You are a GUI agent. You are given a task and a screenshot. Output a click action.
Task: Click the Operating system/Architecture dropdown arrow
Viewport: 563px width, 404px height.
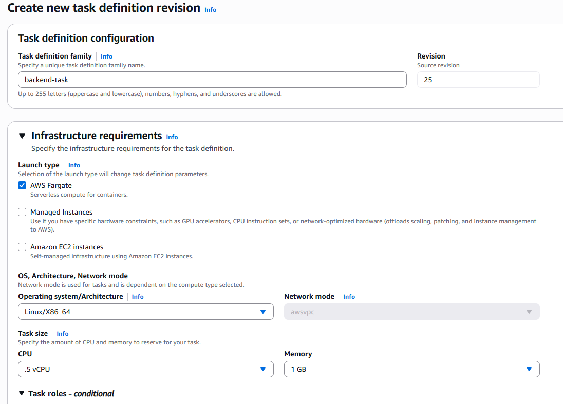(263, 312)
